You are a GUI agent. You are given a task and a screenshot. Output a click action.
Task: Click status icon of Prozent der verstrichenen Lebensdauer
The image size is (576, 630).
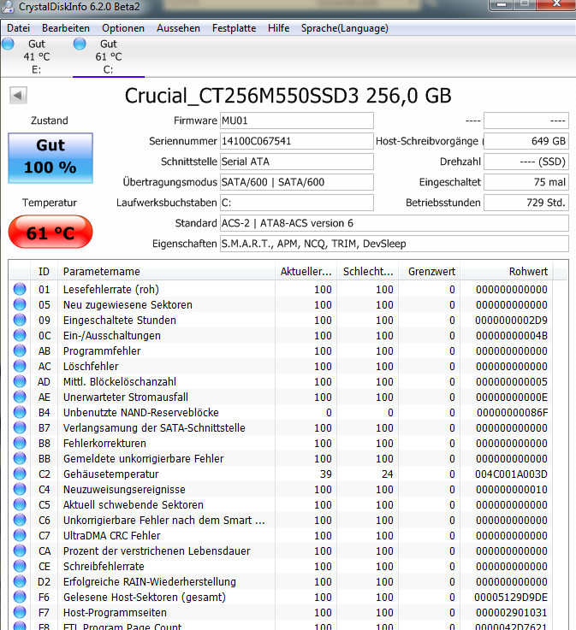coord(20,551)
